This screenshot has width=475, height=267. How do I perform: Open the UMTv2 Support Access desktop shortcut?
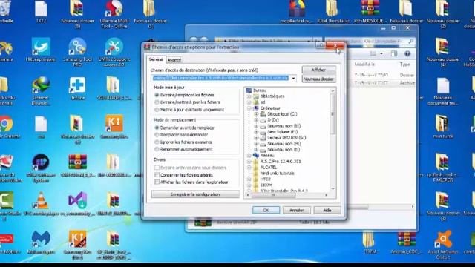[x=114, y=47]
